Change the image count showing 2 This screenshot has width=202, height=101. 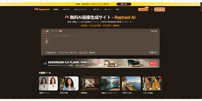click(x=67, y=53)
